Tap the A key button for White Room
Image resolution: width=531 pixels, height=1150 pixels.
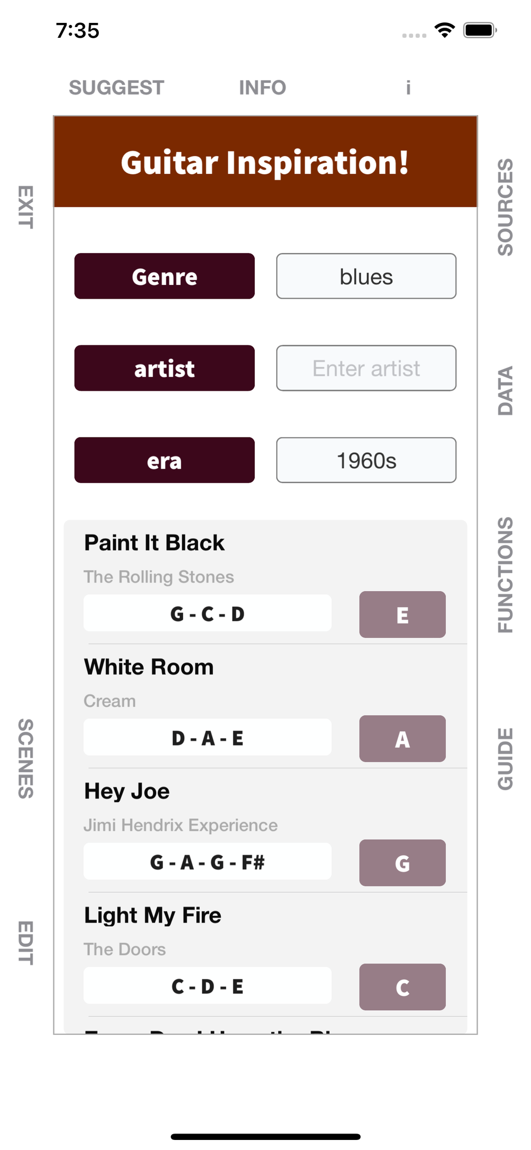point(402,739)
